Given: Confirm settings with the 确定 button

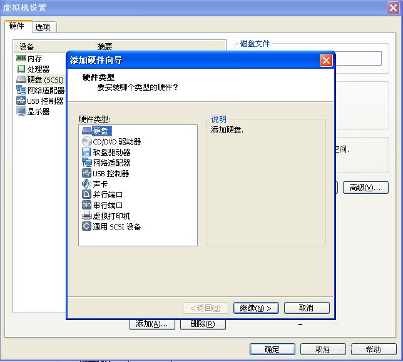Looking at the screenshot, I should click(x=272, y=349).
